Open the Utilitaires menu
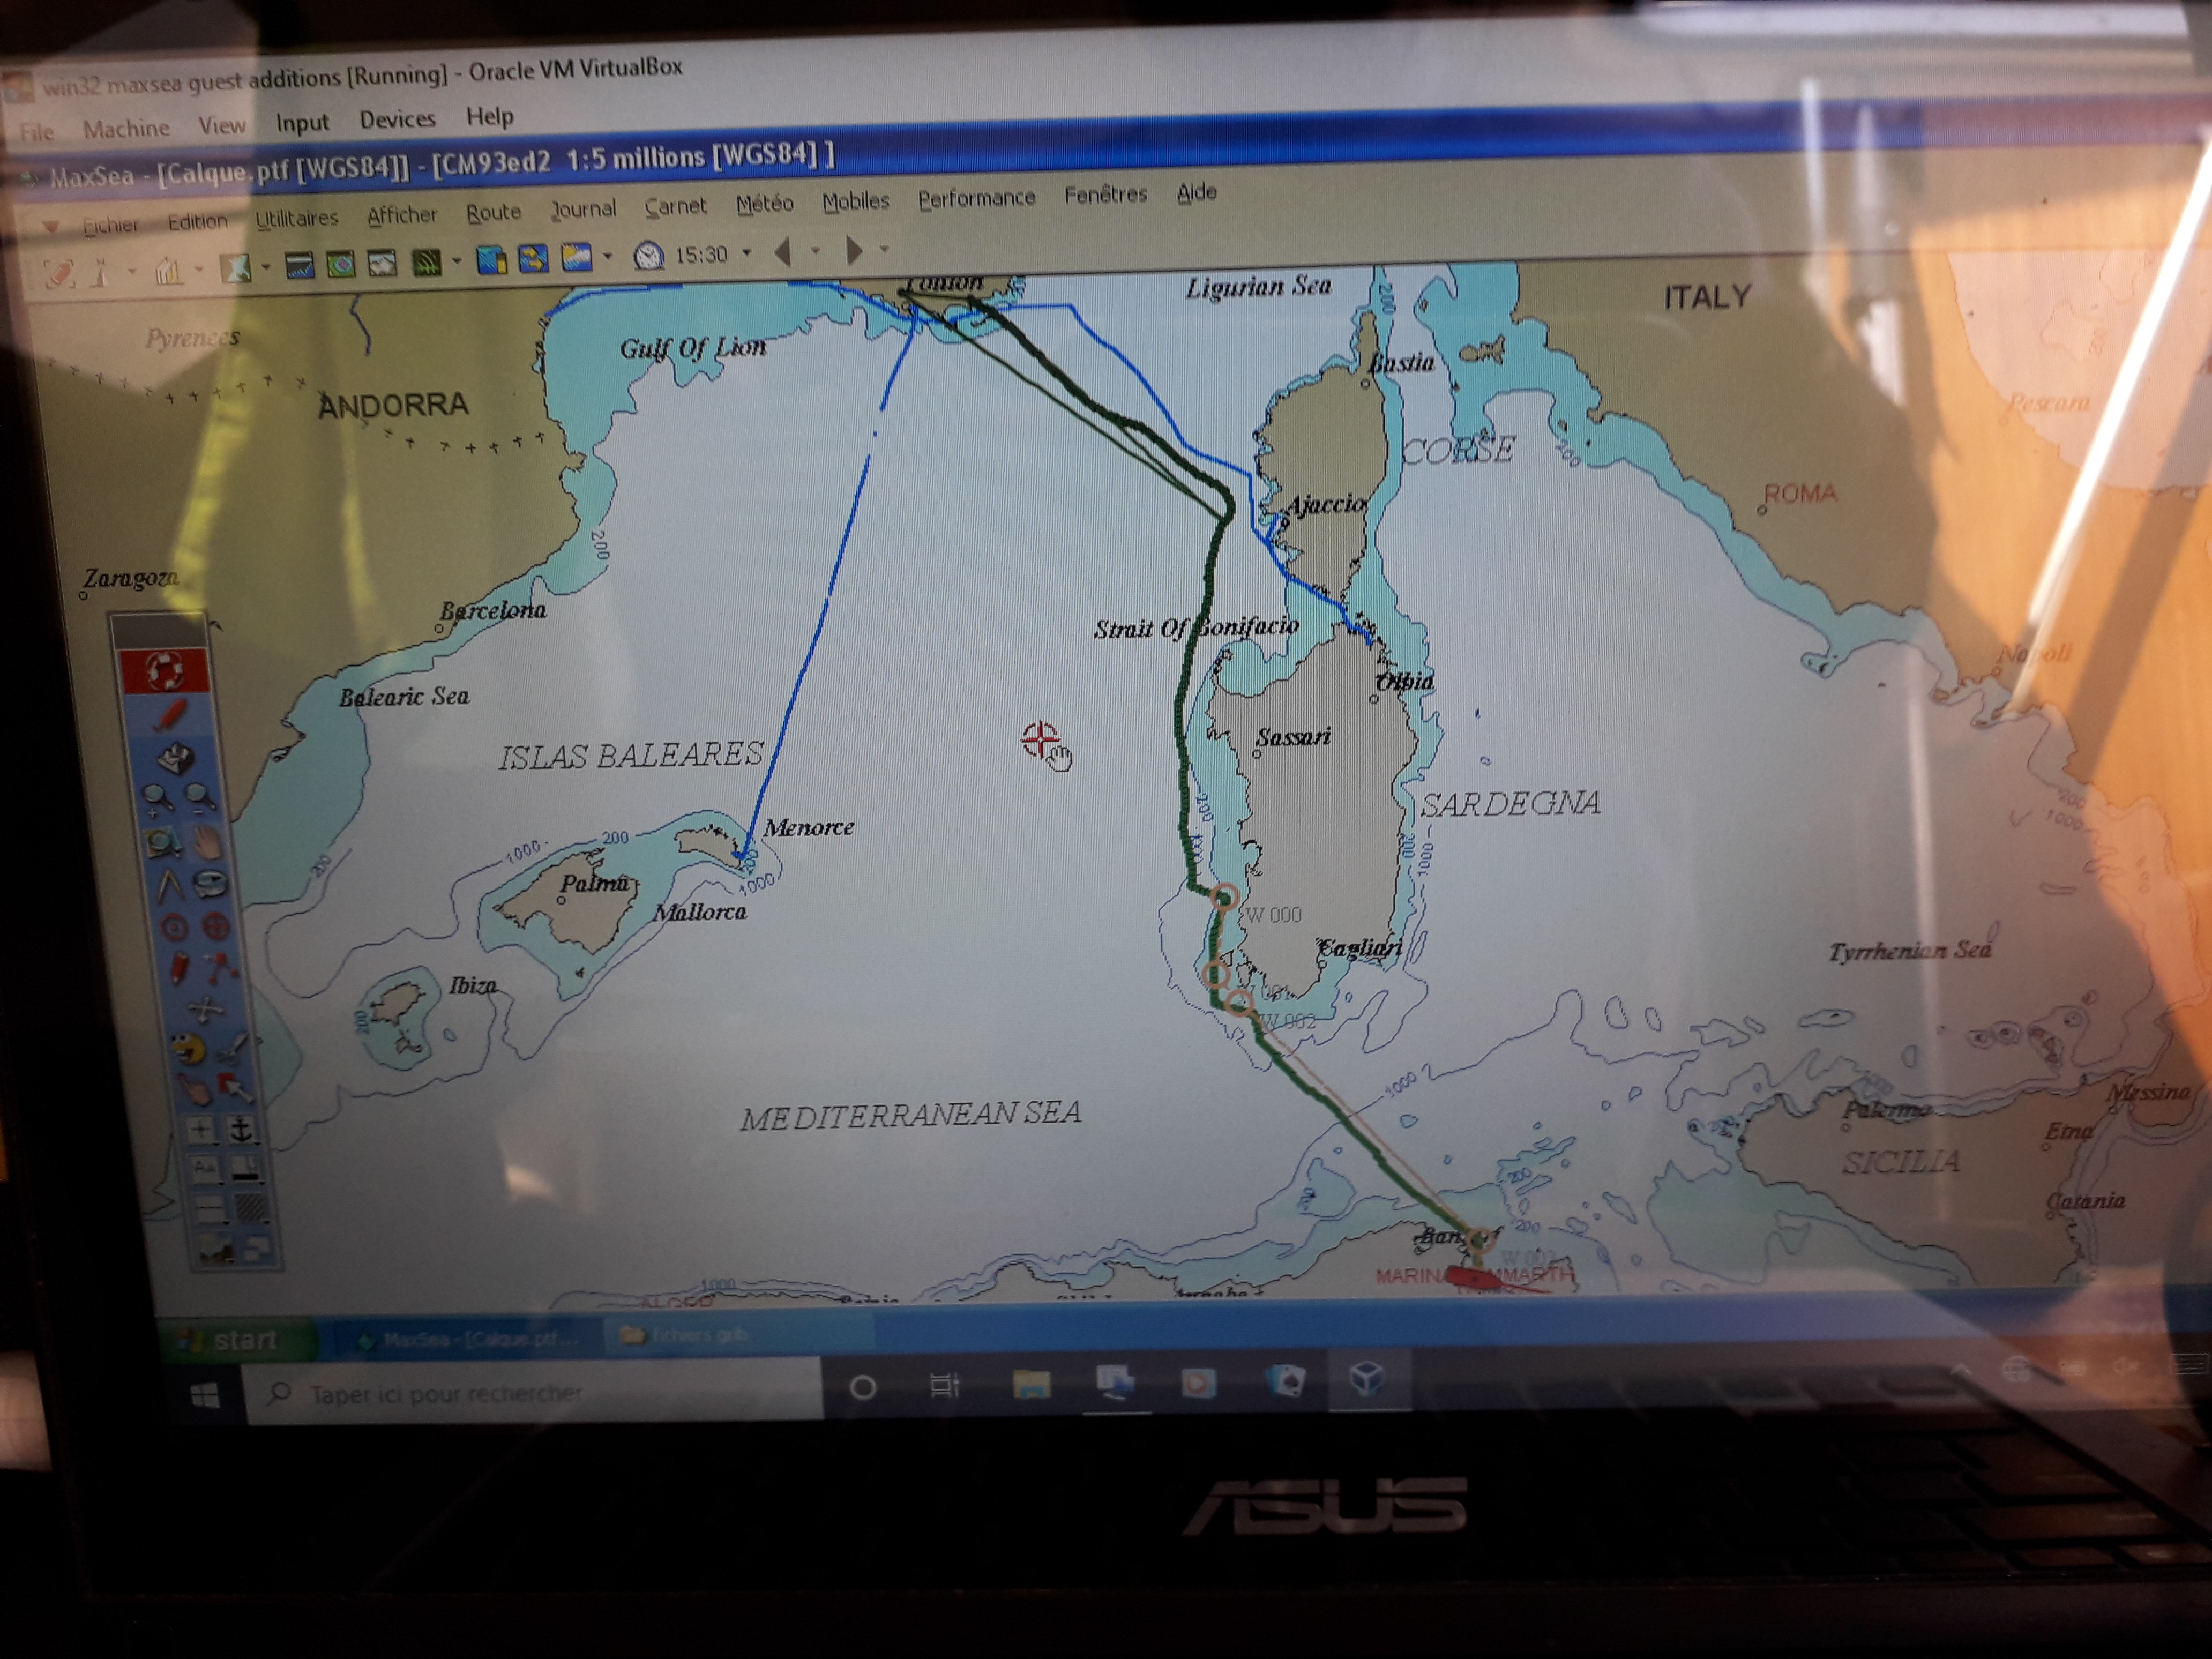2212x1659 pixels. coord(296,218)
